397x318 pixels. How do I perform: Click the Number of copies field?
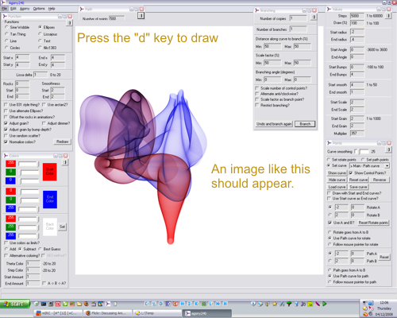[x=298, y=18]
